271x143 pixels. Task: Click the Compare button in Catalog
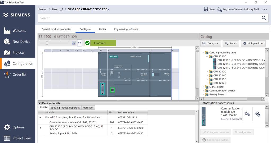click(x=211, y=43)
